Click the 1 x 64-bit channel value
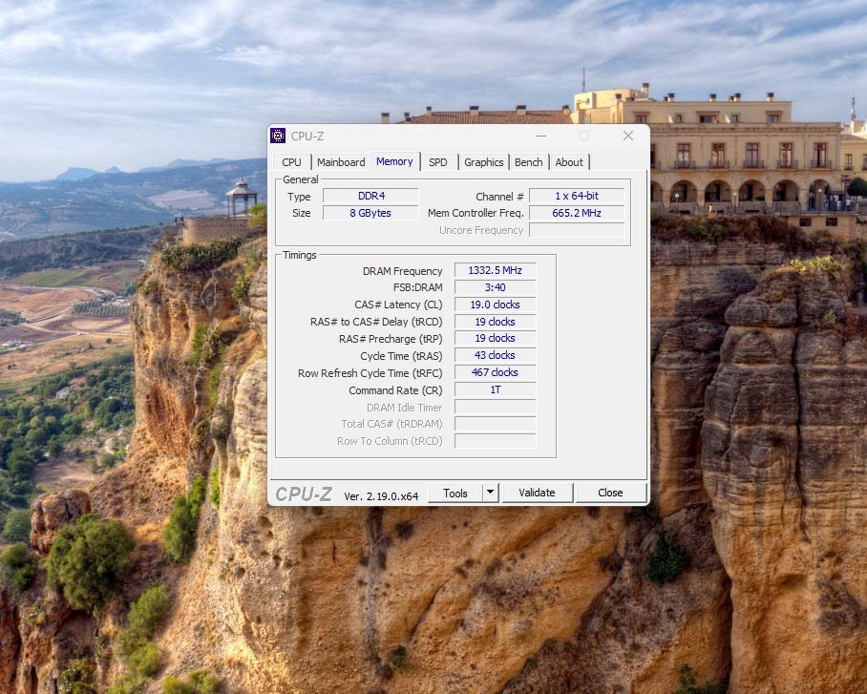This screenshot has width=867, height=694. coord(577,196)
